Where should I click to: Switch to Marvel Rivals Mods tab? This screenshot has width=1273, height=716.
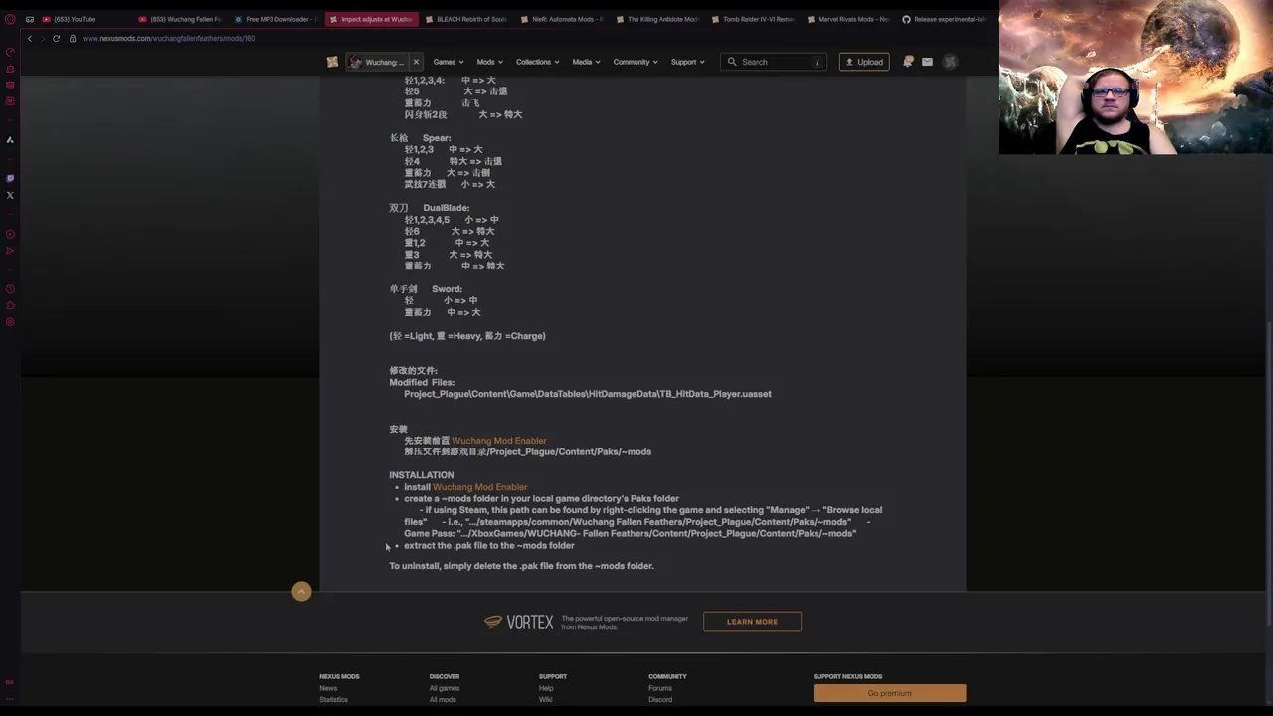point(848,19)
